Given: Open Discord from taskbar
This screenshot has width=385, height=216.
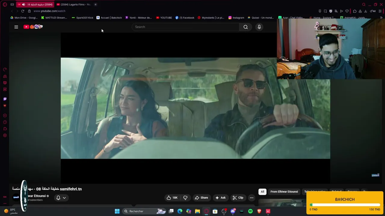Looking at the screenshot, I should (x=233, y=211).
